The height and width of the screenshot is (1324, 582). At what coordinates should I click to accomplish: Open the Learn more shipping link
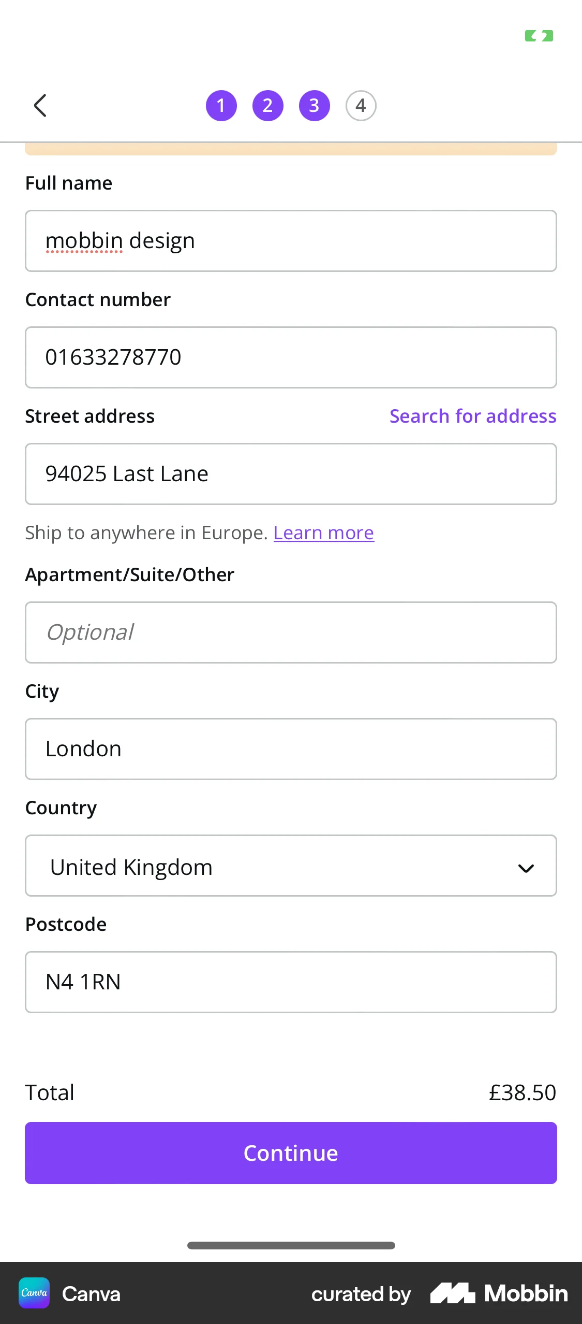tap(323, 533)
